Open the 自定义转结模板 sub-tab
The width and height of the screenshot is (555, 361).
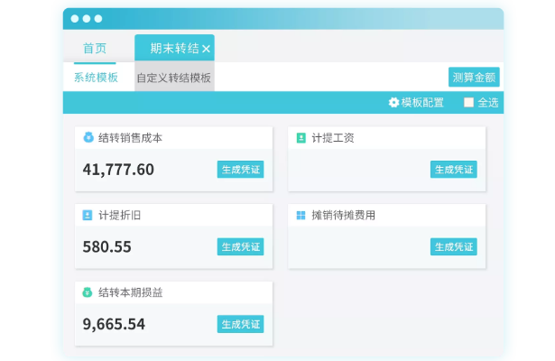click(x=174, y=78)
